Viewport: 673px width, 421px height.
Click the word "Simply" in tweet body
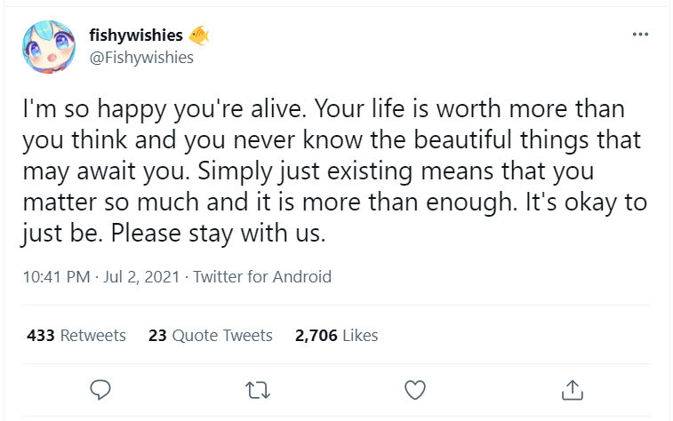(x=235, y=171)
